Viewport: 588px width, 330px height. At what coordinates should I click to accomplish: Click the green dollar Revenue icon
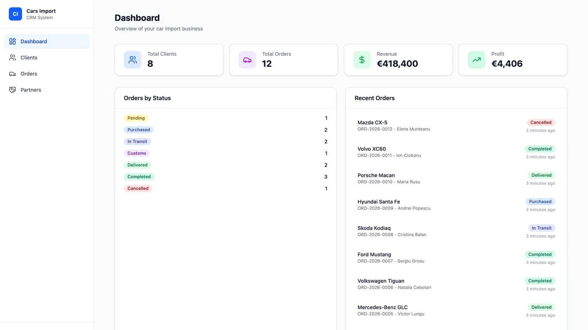(x=362, y=60)
